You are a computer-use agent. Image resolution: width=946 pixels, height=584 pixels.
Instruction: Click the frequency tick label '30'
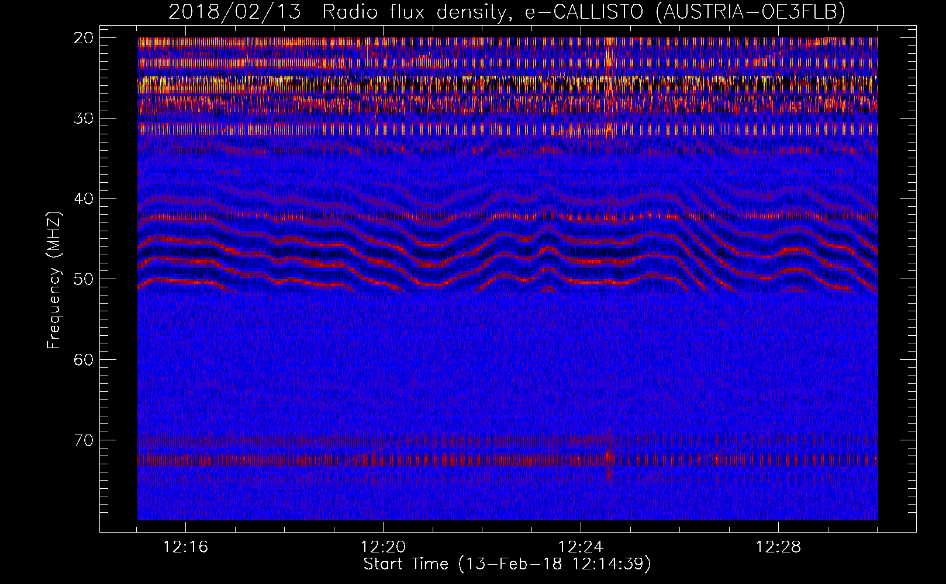click(x=84, y=118)
